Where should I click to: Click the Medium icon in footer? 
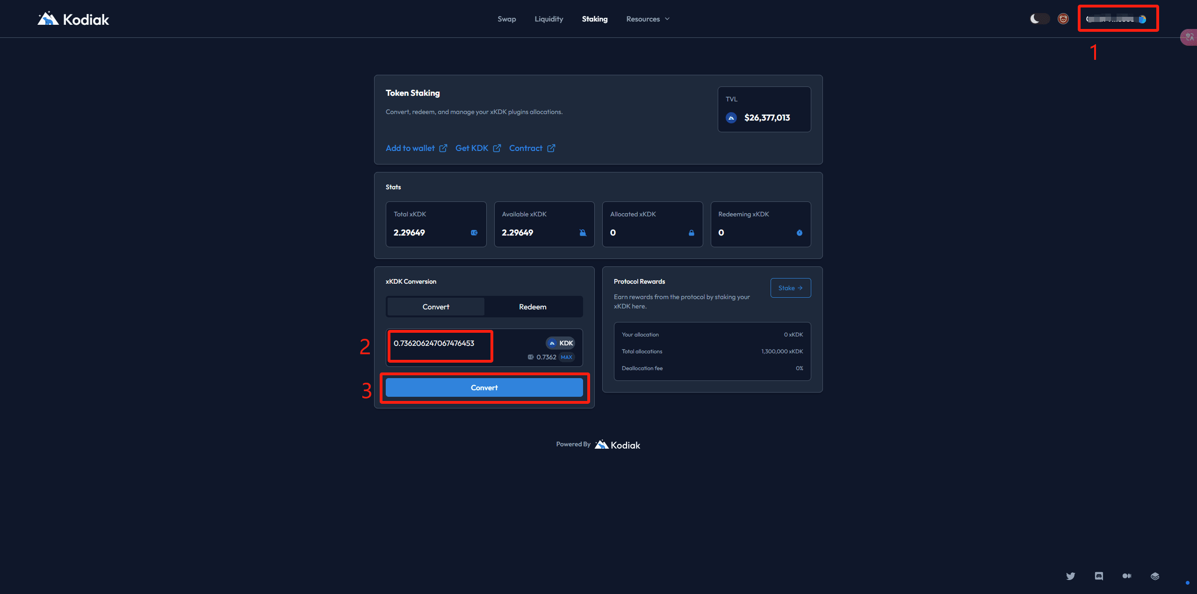[1127, 576]
